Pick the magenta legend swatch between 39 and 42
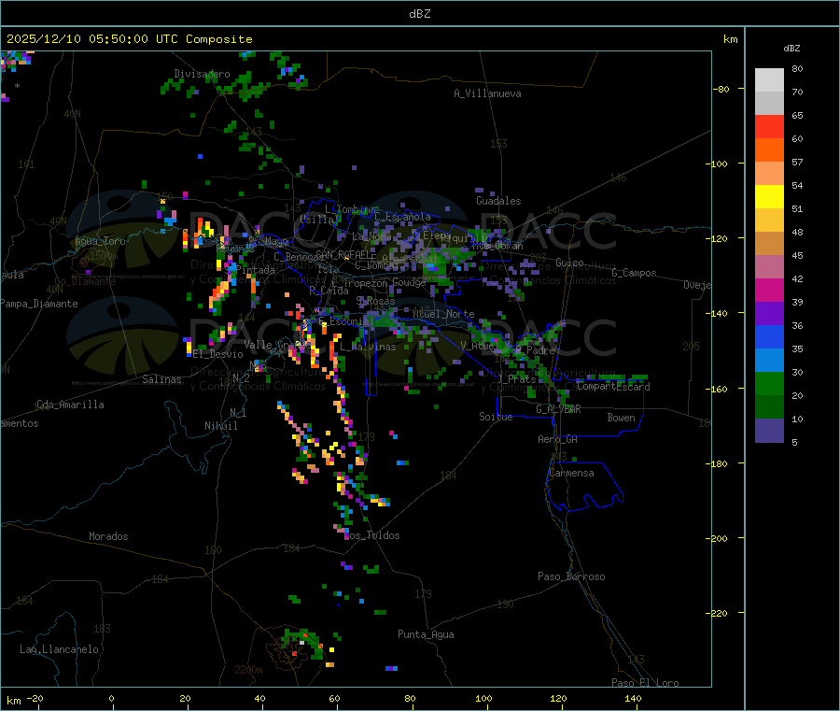The height and width of the screenshot is (711, 840). [769, 290]
